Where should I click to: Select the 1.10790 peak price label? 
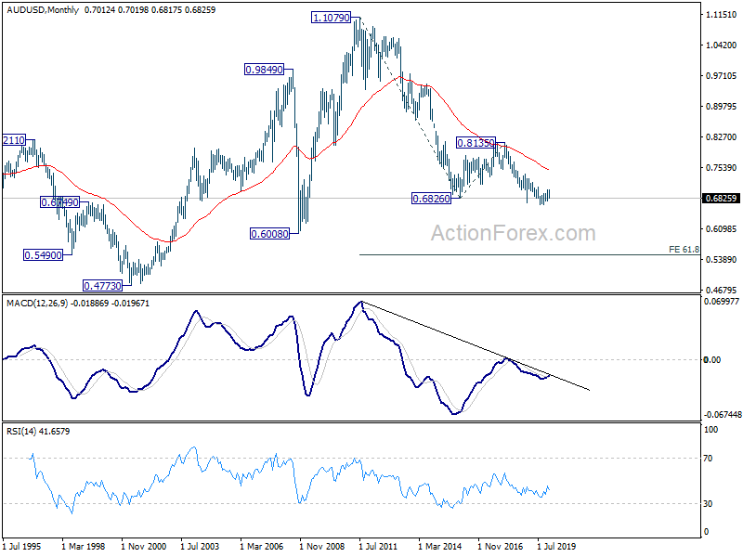click(331, 18)
